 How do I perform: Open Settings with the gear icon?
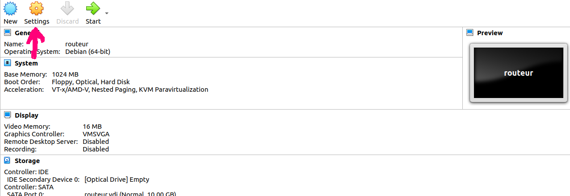coord(36,8)
